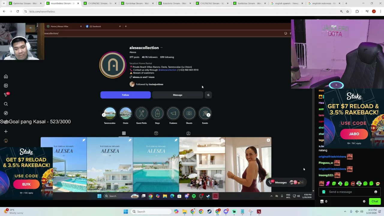Switch to the Facebook tab in streamed browser
Screen dimensions: 384x216
pyautogui.click(x=103, y=26)
